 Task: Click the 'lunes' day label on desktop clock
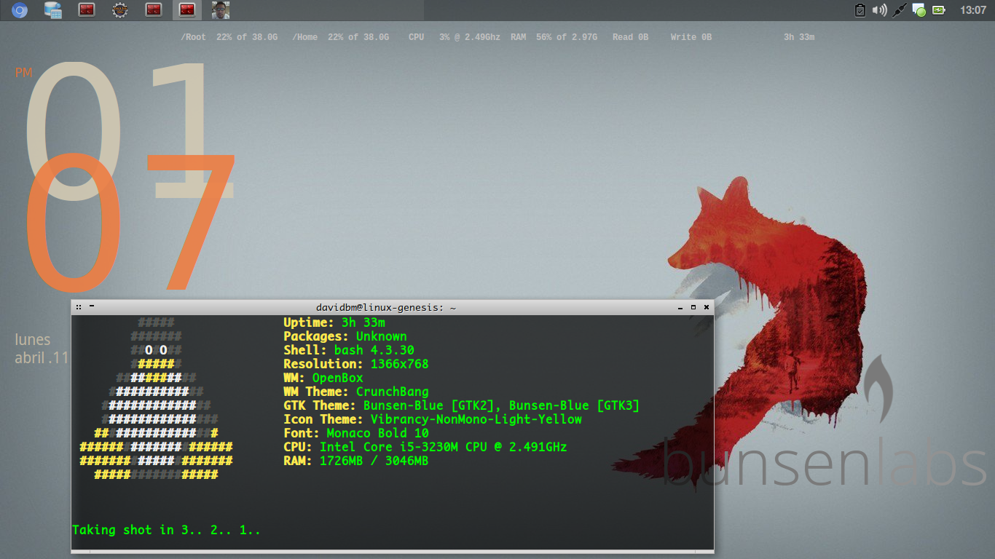[33, 340]
